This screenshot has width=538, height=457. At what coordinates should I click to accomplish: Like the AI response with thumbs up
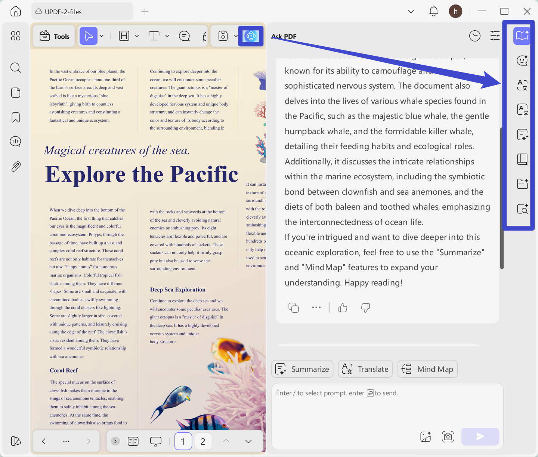click(343, 308)
